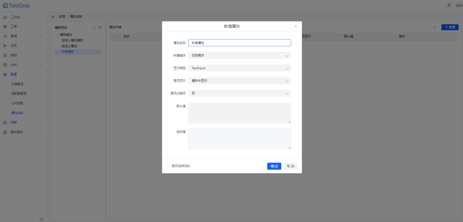The height and width of the screenshot is (222, 463).
Task: Click the sidebar collapse icon at bottom
Action: (x=42, y=219)
